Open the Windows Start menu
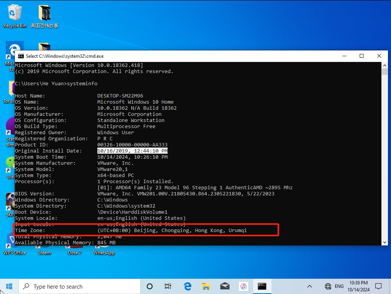This screenshot has width=391, height=294. click(9, 286)
